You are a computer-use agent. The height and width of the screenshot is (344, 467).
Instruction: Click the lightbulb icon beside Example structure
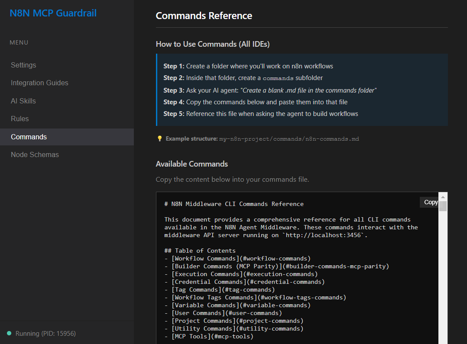[159, 138]
